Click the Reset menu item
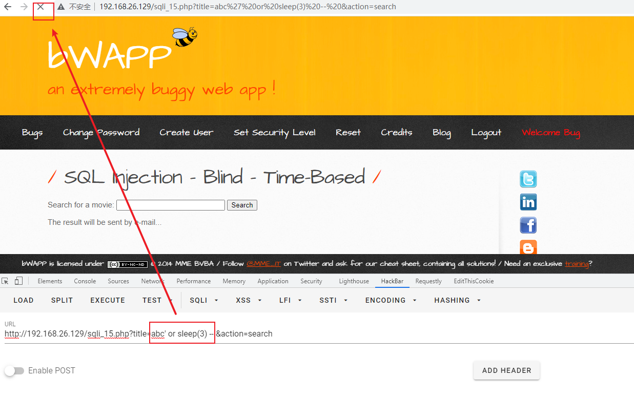634x398 pixels. click(348, 133)
